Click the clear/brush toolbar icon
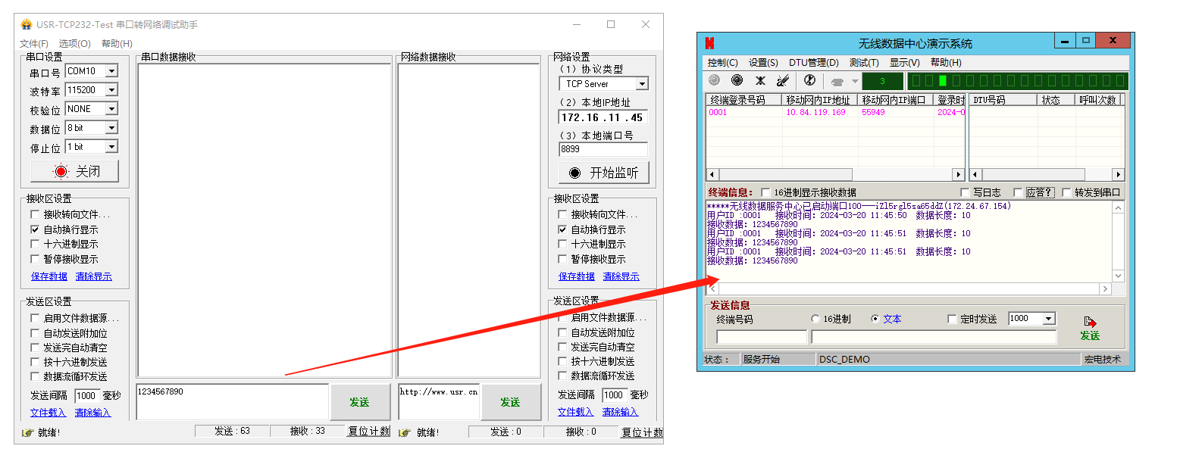1202x449 pixels. 783,80
